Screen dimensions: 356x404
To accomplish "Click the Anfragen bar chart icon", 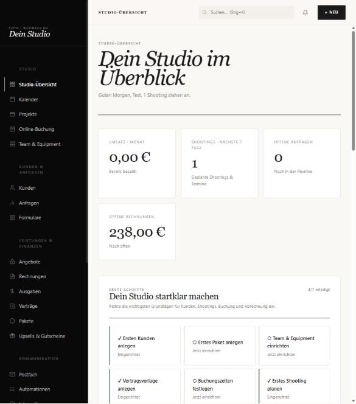I will (x=12, y=203).
